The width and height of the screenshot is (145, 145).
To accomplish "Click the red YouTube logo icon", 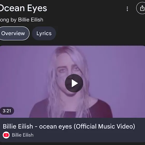I will 6,135.
